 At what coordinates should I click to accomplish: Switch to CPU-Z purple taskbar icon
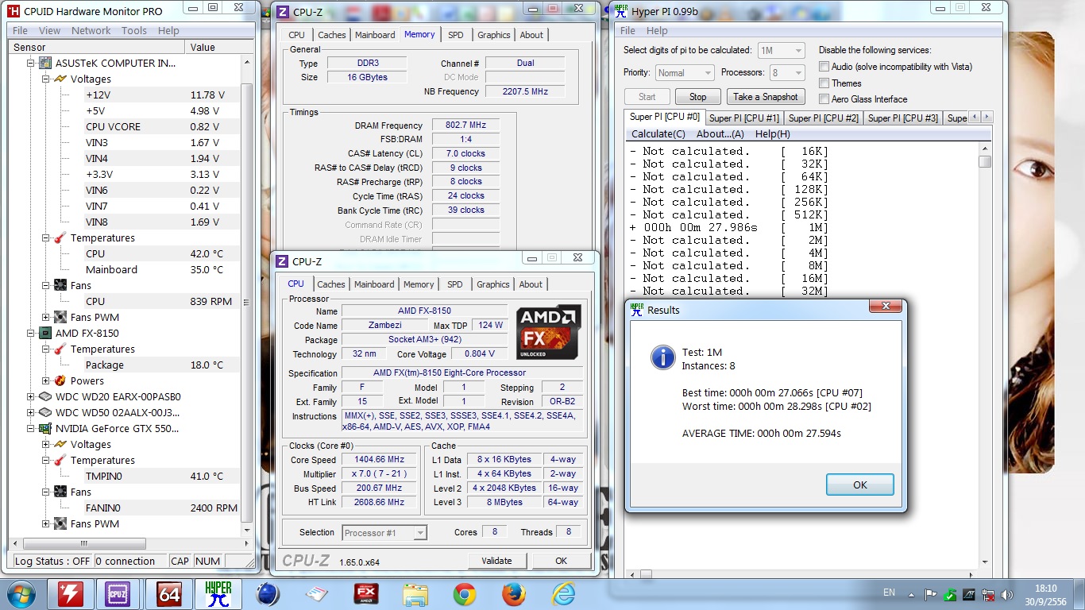(118, 593)
